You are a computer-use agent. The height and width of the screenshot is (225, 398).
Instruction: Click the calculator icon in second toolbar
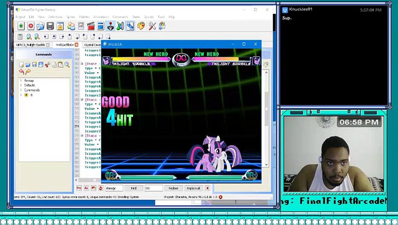20,37
